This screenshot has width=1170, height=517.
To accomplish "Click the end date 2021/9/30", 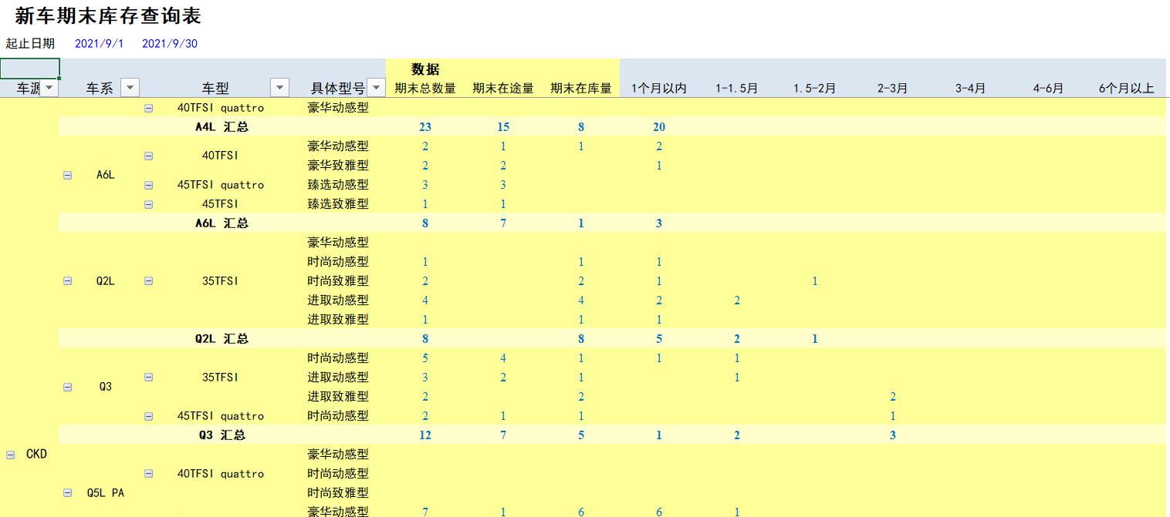I will click(x=169, y=43).
